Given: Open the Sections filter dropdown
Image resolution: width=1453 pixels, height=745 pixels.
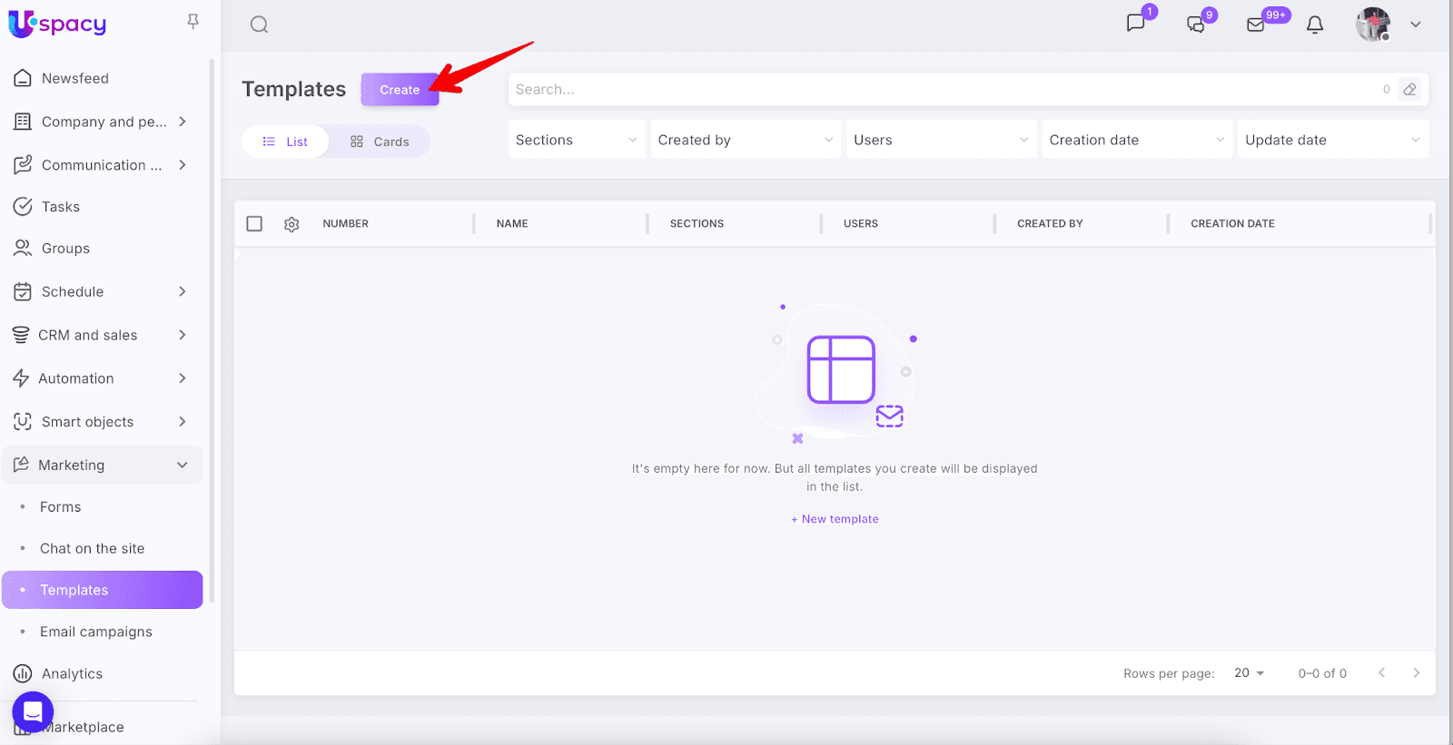Looking at the screenshot, I should coord(576,140).
